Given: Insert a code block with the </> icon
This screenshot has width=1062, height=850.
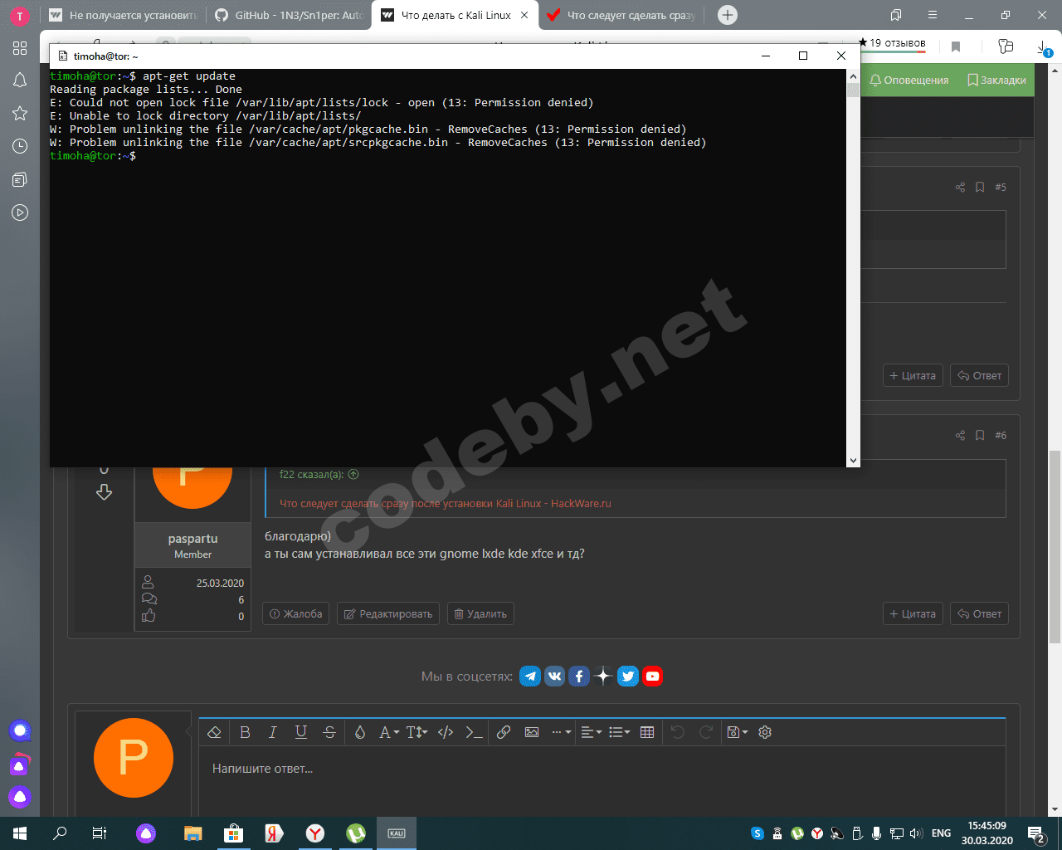Looking at the screenshot, I should (446, 732).
